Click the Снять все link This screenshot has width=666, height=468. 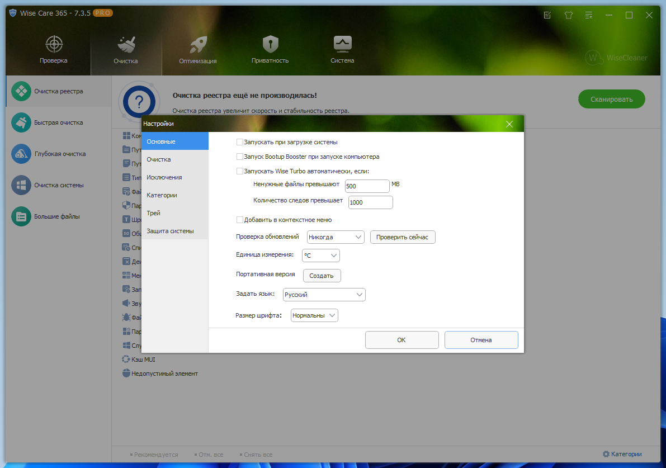[256, 455]
